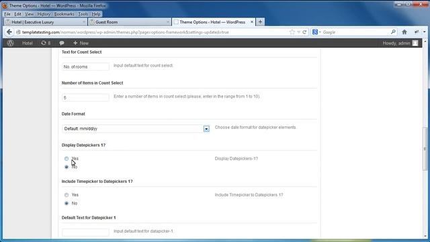Click the search magnifier icon in Google box

click(393, 32)
